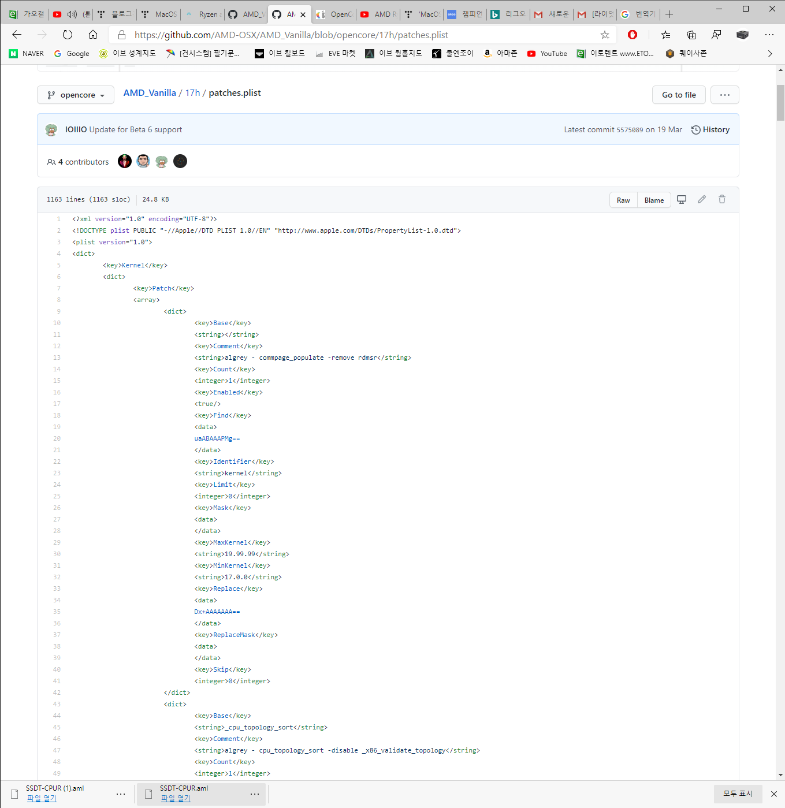Click IOIIIO author name
Image resolution: width=785 pixels, height=808 pixels.
(x=76, y=129)
